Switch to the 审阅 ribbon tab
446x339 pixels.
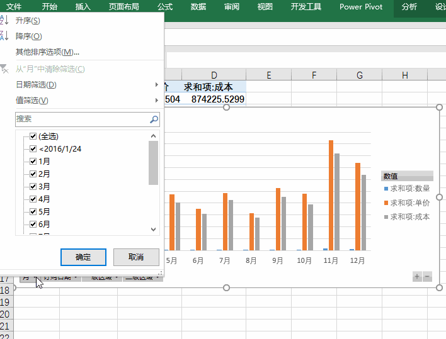[x=232, y=7]
